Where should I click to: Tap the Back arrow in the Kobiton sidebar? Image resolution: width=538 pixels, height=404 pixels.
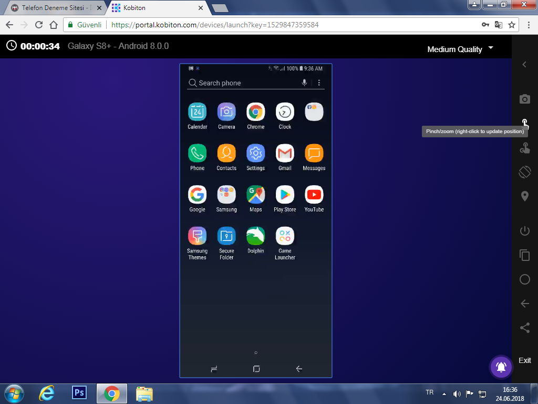click(x=525, y=304)
